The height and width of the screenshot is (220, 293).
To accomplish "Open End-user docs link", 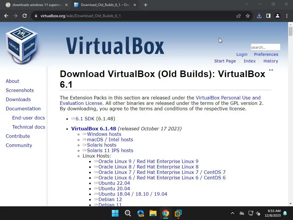I will tap(28, 118).
